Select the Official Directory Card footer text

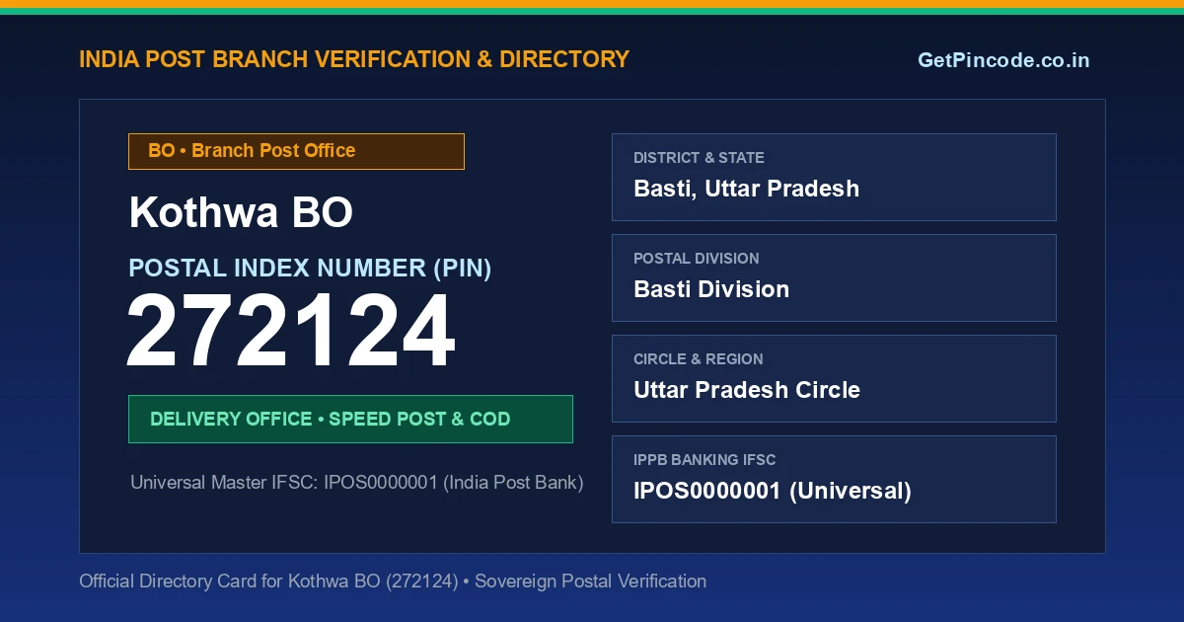(x=393, y=582)
